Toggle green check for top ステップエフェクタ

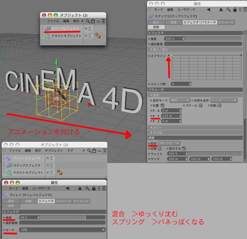pos(92,28)
